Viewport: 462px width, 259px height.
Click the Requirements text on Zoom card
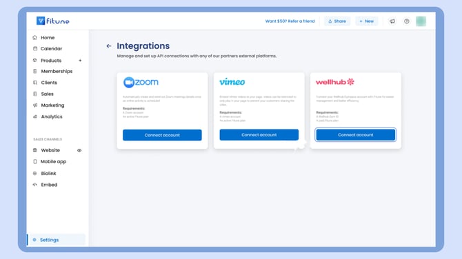point(134,109)
